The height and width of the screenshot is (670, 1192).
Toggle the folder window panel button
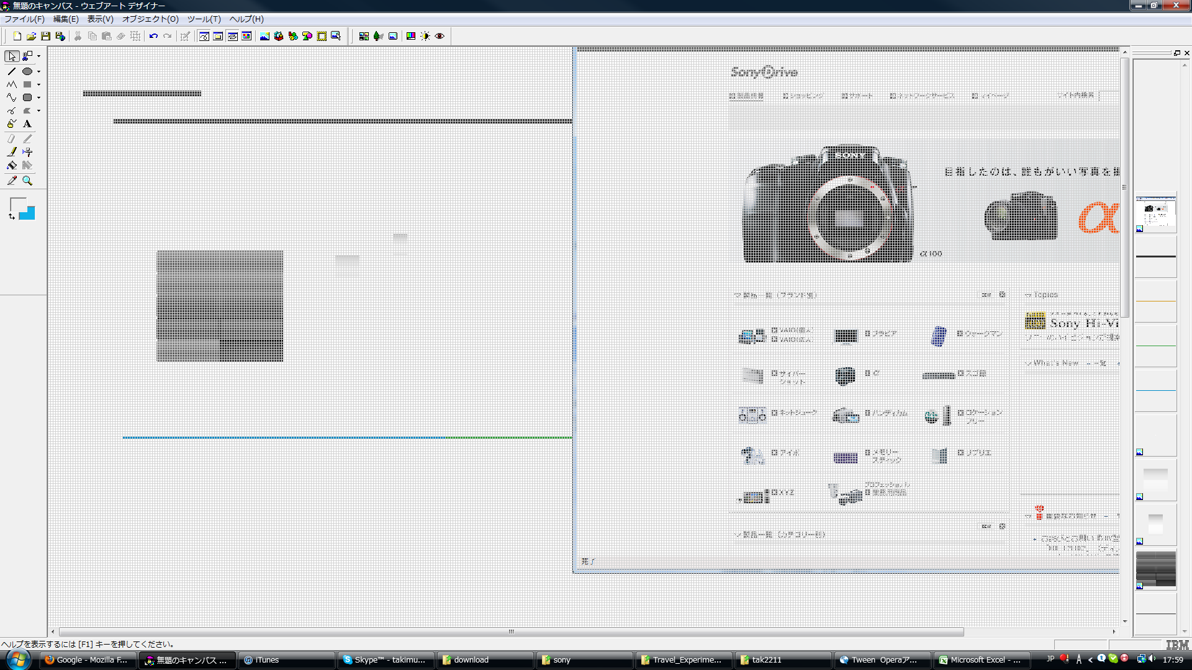[218, 36]
